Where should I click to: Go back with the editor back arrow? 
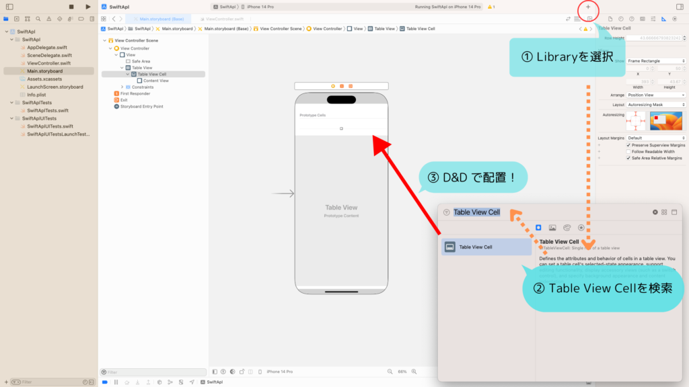click(114, 19)
